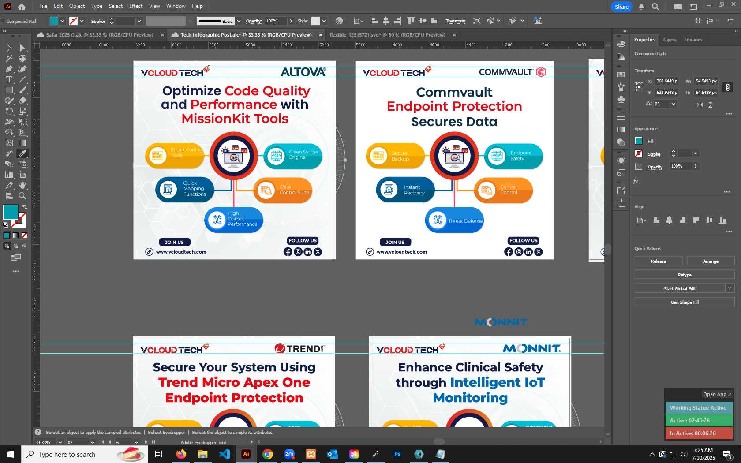Select the Curvature tool
Screen dimensions: 741x463
click(22, 69)
